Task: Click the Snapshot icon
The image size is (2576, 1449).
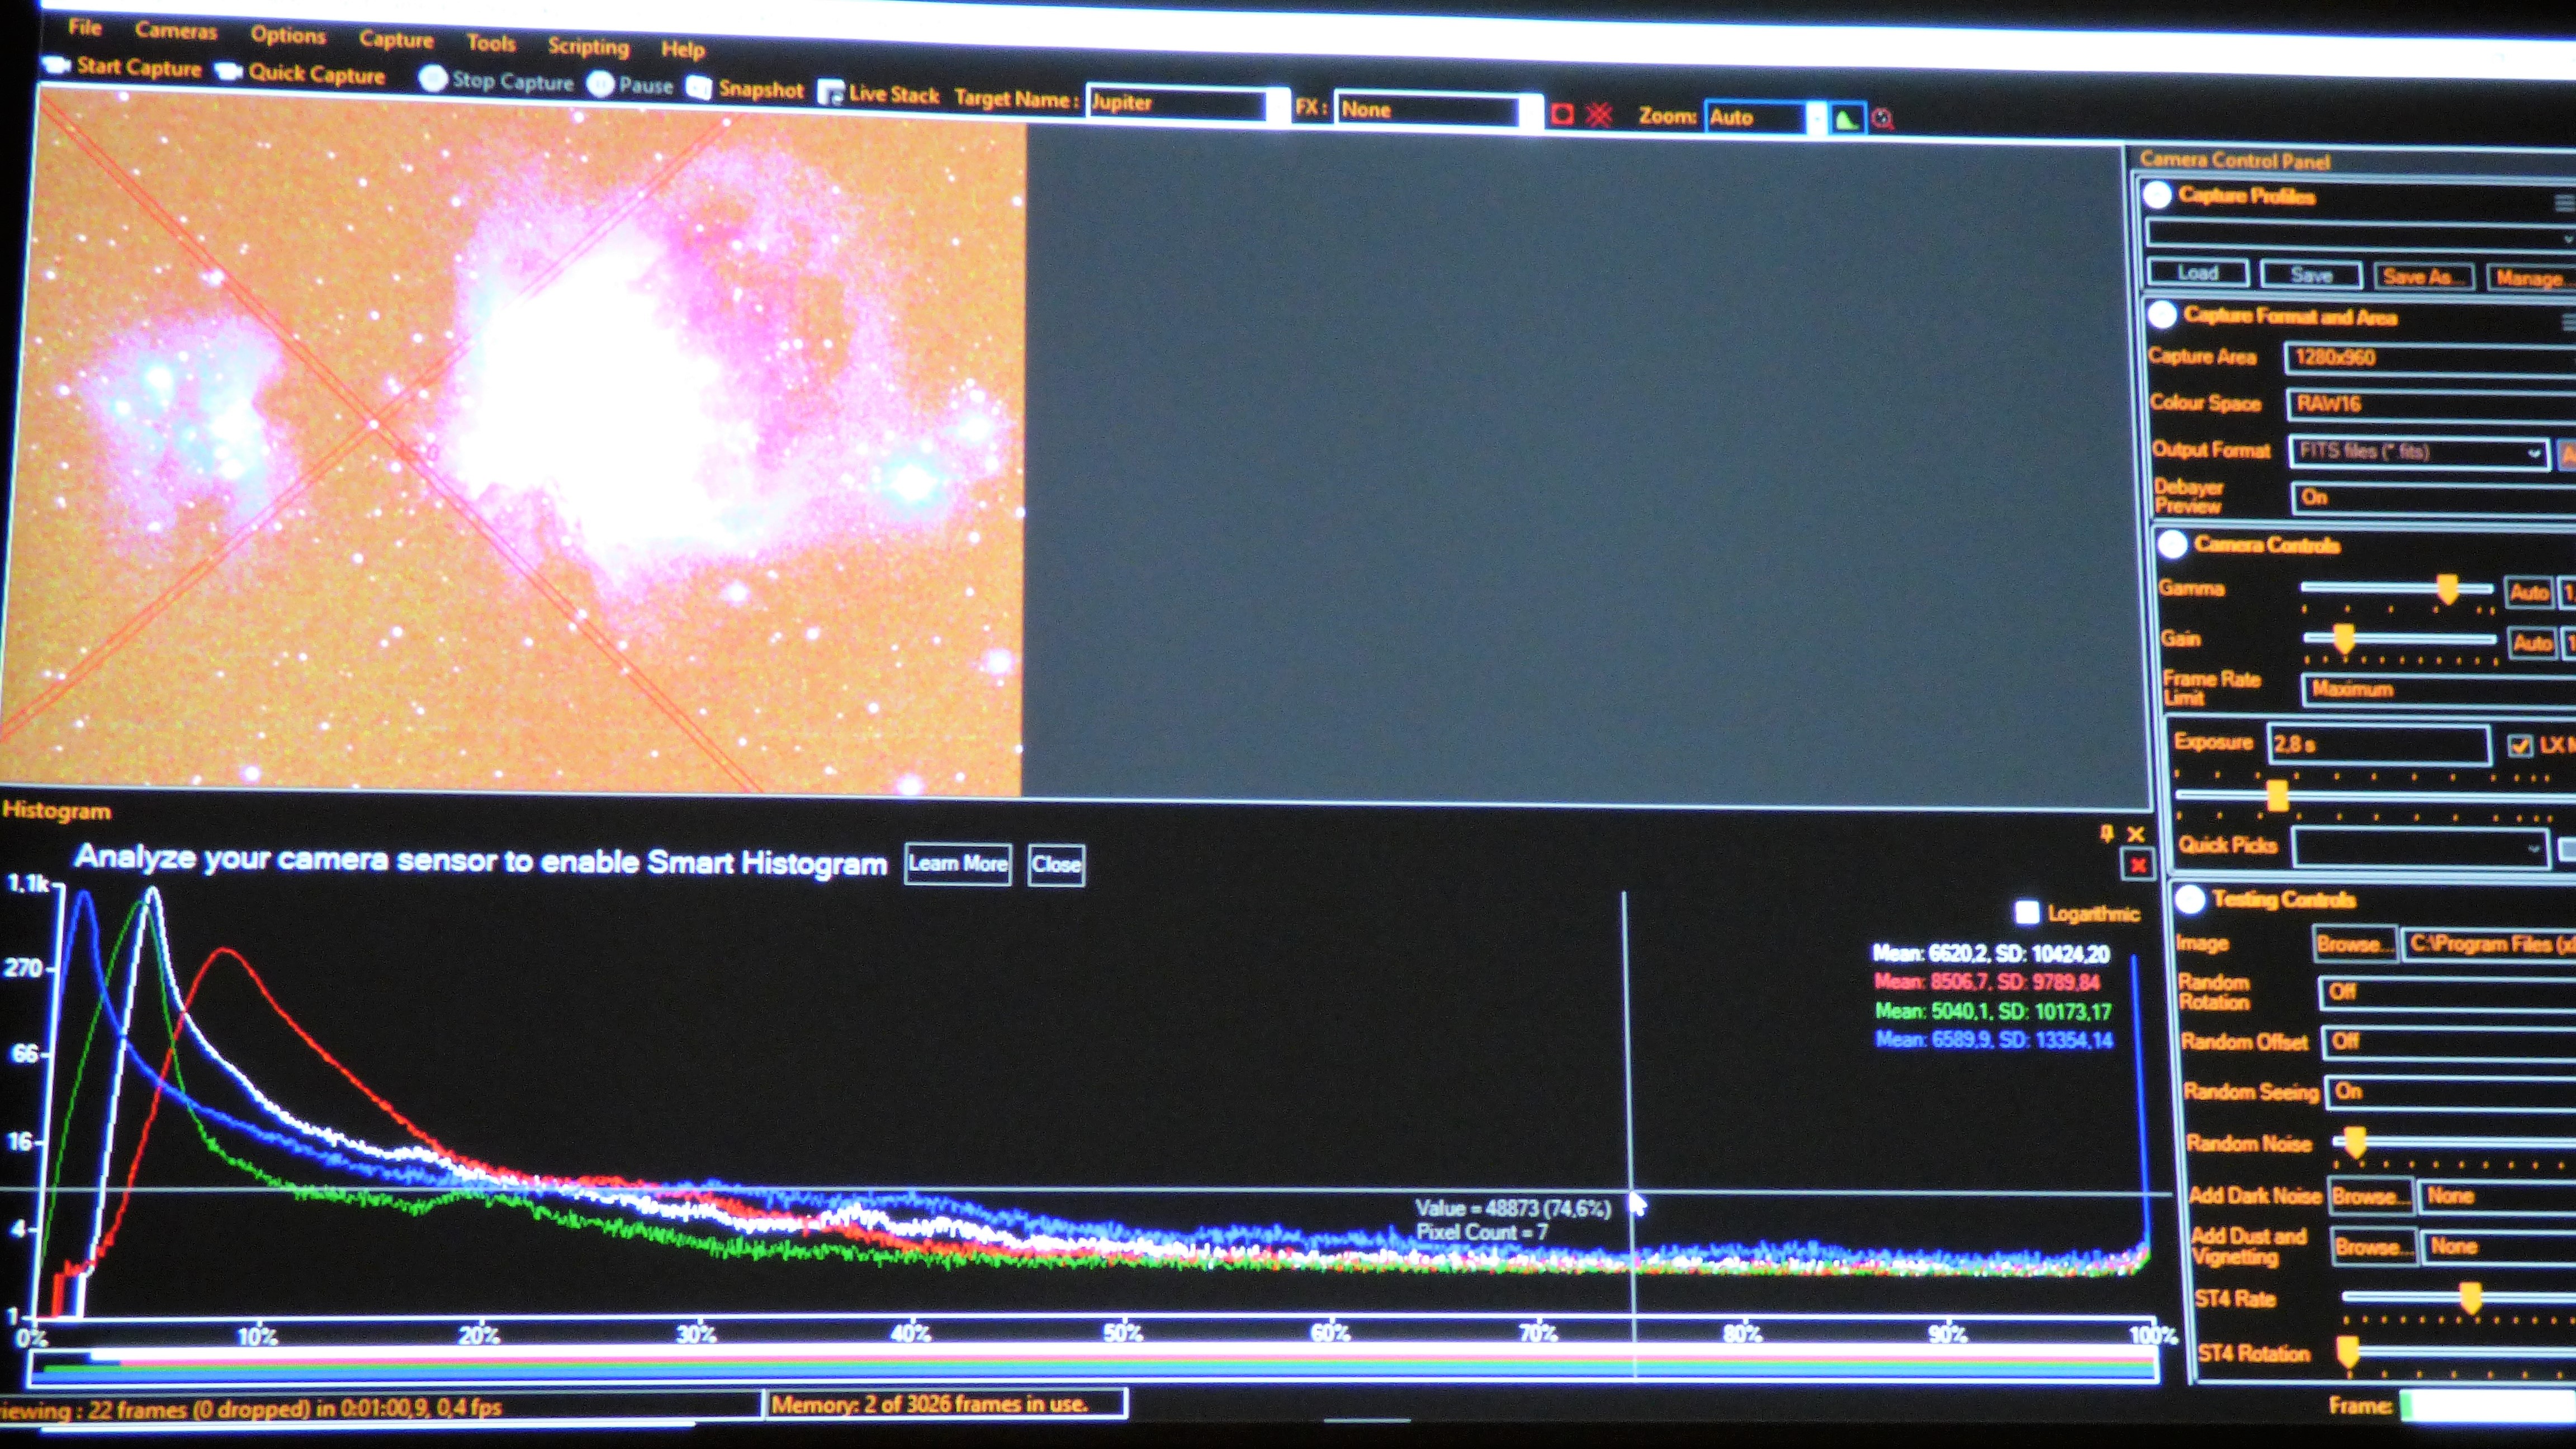Action: click(x=699, y=88)
